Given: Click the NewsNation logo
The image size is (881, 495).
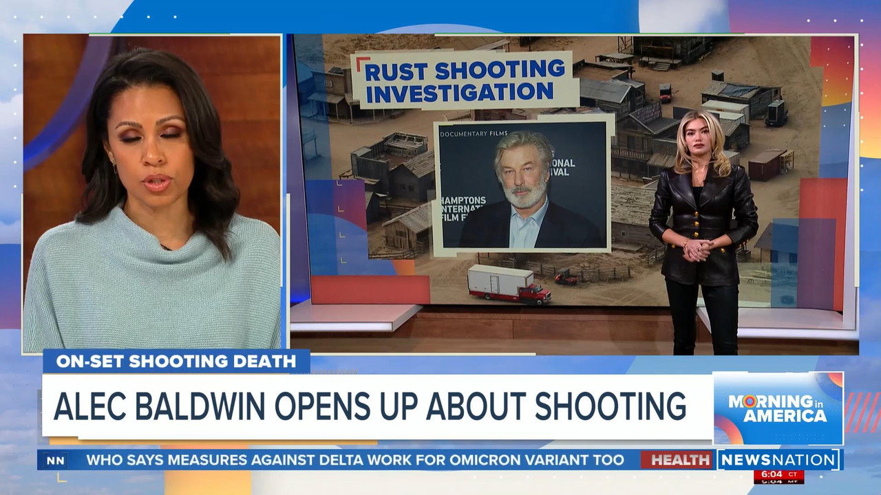Looking at the screenshot, I should click(x=778, y=460).
